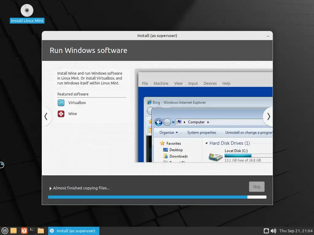Click the 'Install Wine and run Windows software' description

(x=90, y=78)
